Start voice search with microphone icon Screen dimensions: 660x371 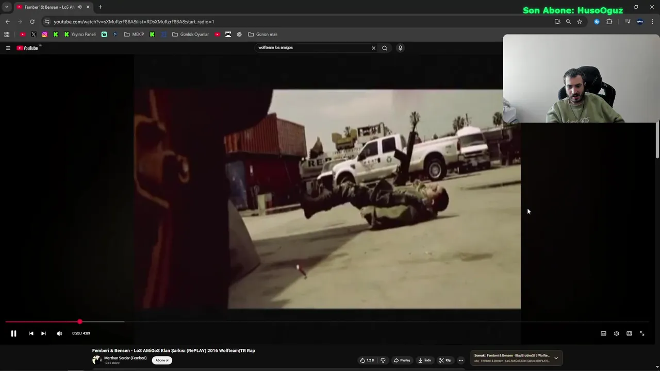point(400,48)
